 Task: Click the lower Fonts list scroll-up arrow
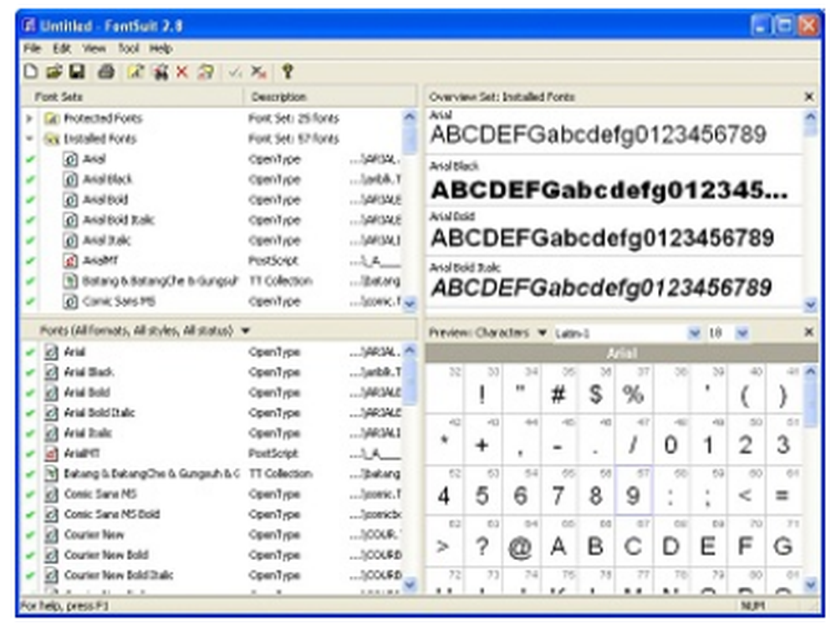(x=410, y=350)
